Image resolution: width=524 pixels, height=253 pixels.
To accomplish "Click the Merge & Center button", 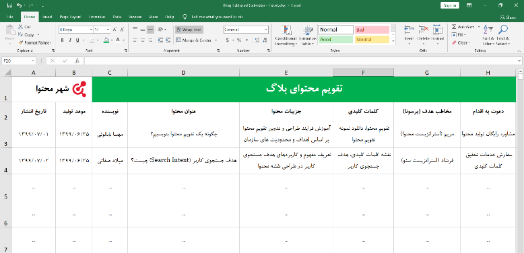I will (x=194, y=40).
